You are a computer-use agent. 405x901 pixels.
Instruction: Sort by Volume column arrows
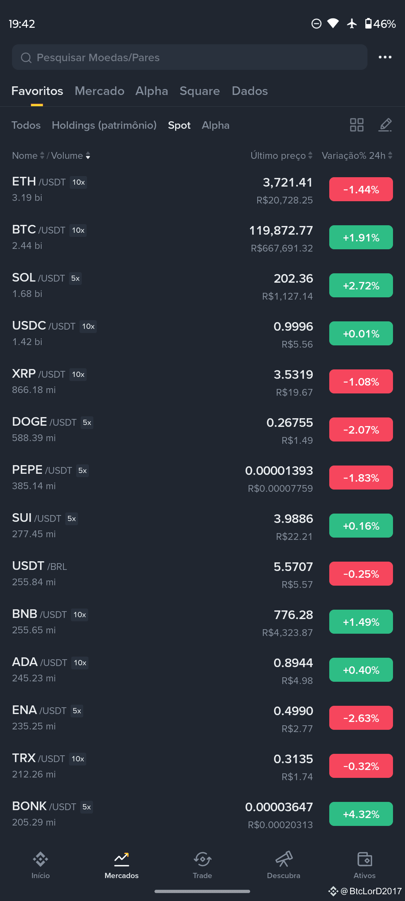tap(70, 155)
